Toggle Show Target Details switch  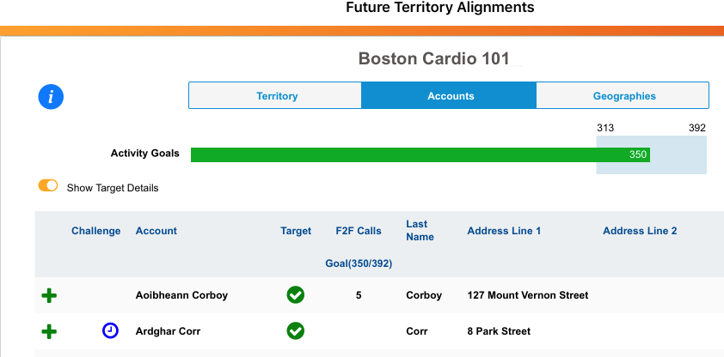coord(48,186)
